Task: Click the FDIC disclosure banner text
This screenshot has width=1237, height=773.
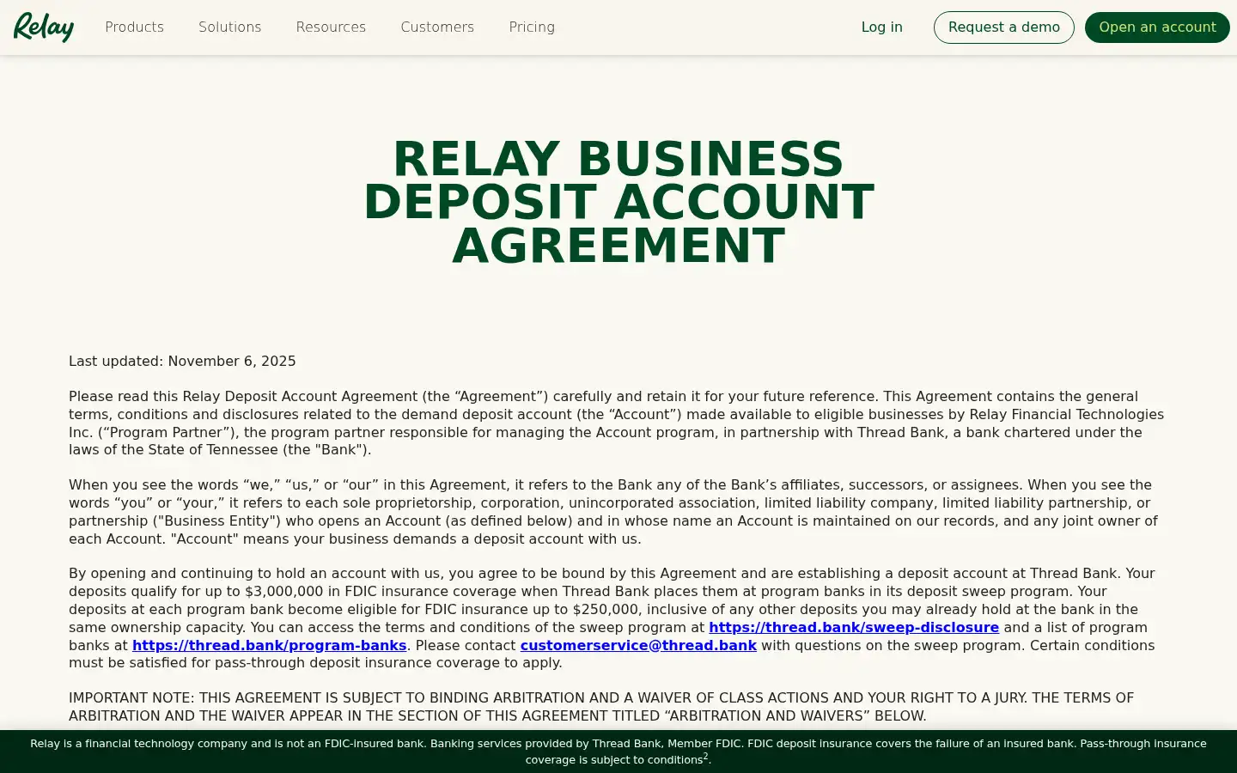Action: [618, 752]
